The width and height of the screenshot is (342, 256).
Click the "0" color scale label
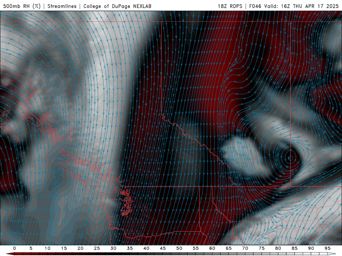click(x=15, y=248)
